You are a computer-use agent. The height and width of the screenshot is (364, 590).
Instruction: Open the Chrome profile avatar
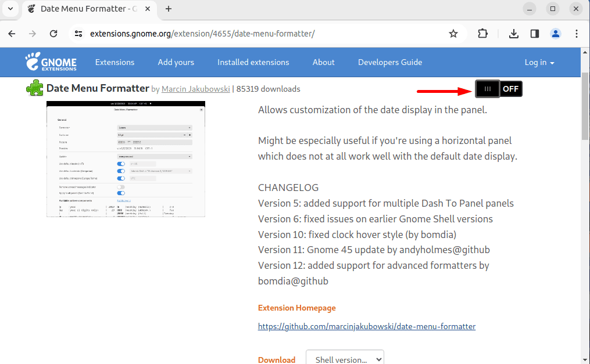(555, 34)
